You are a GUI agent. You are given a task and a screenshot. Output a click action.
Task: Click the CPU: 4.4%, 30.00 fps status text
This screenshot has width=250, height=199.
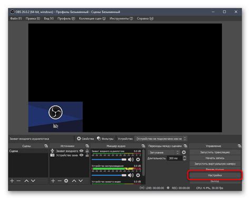point(209,188)
